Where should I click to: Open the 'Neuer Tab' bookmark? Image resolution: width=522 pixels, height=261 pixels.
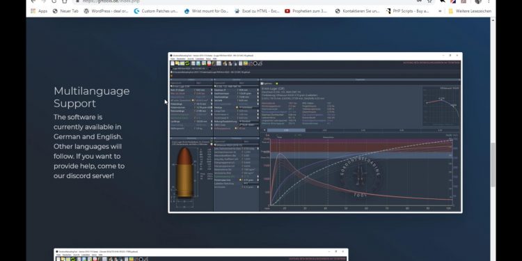(65, 11)
